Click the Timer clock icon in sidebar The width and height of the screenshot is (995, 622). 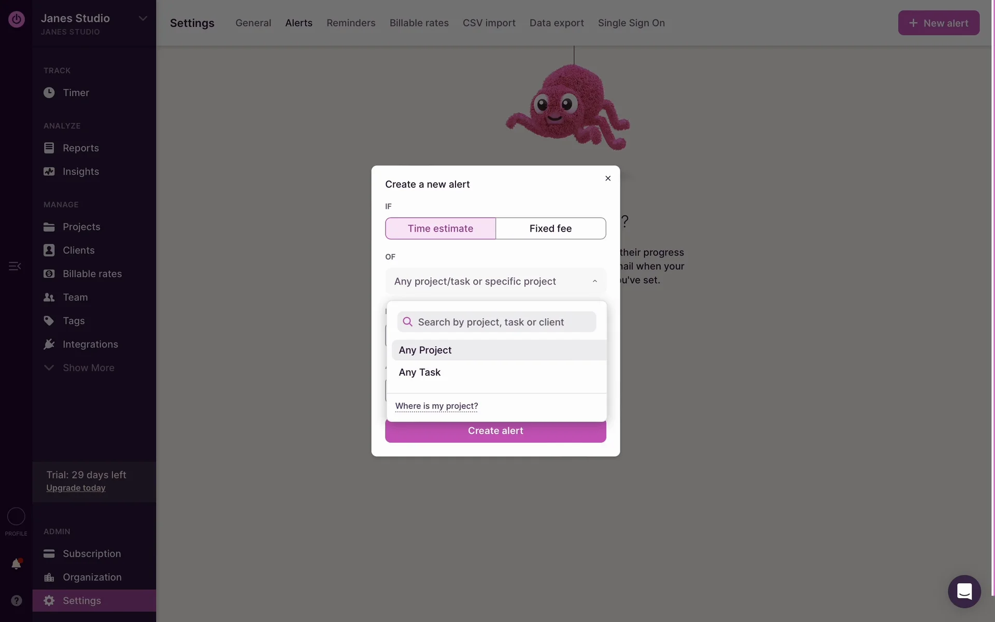pyautogui.click(x=49, y=93)
